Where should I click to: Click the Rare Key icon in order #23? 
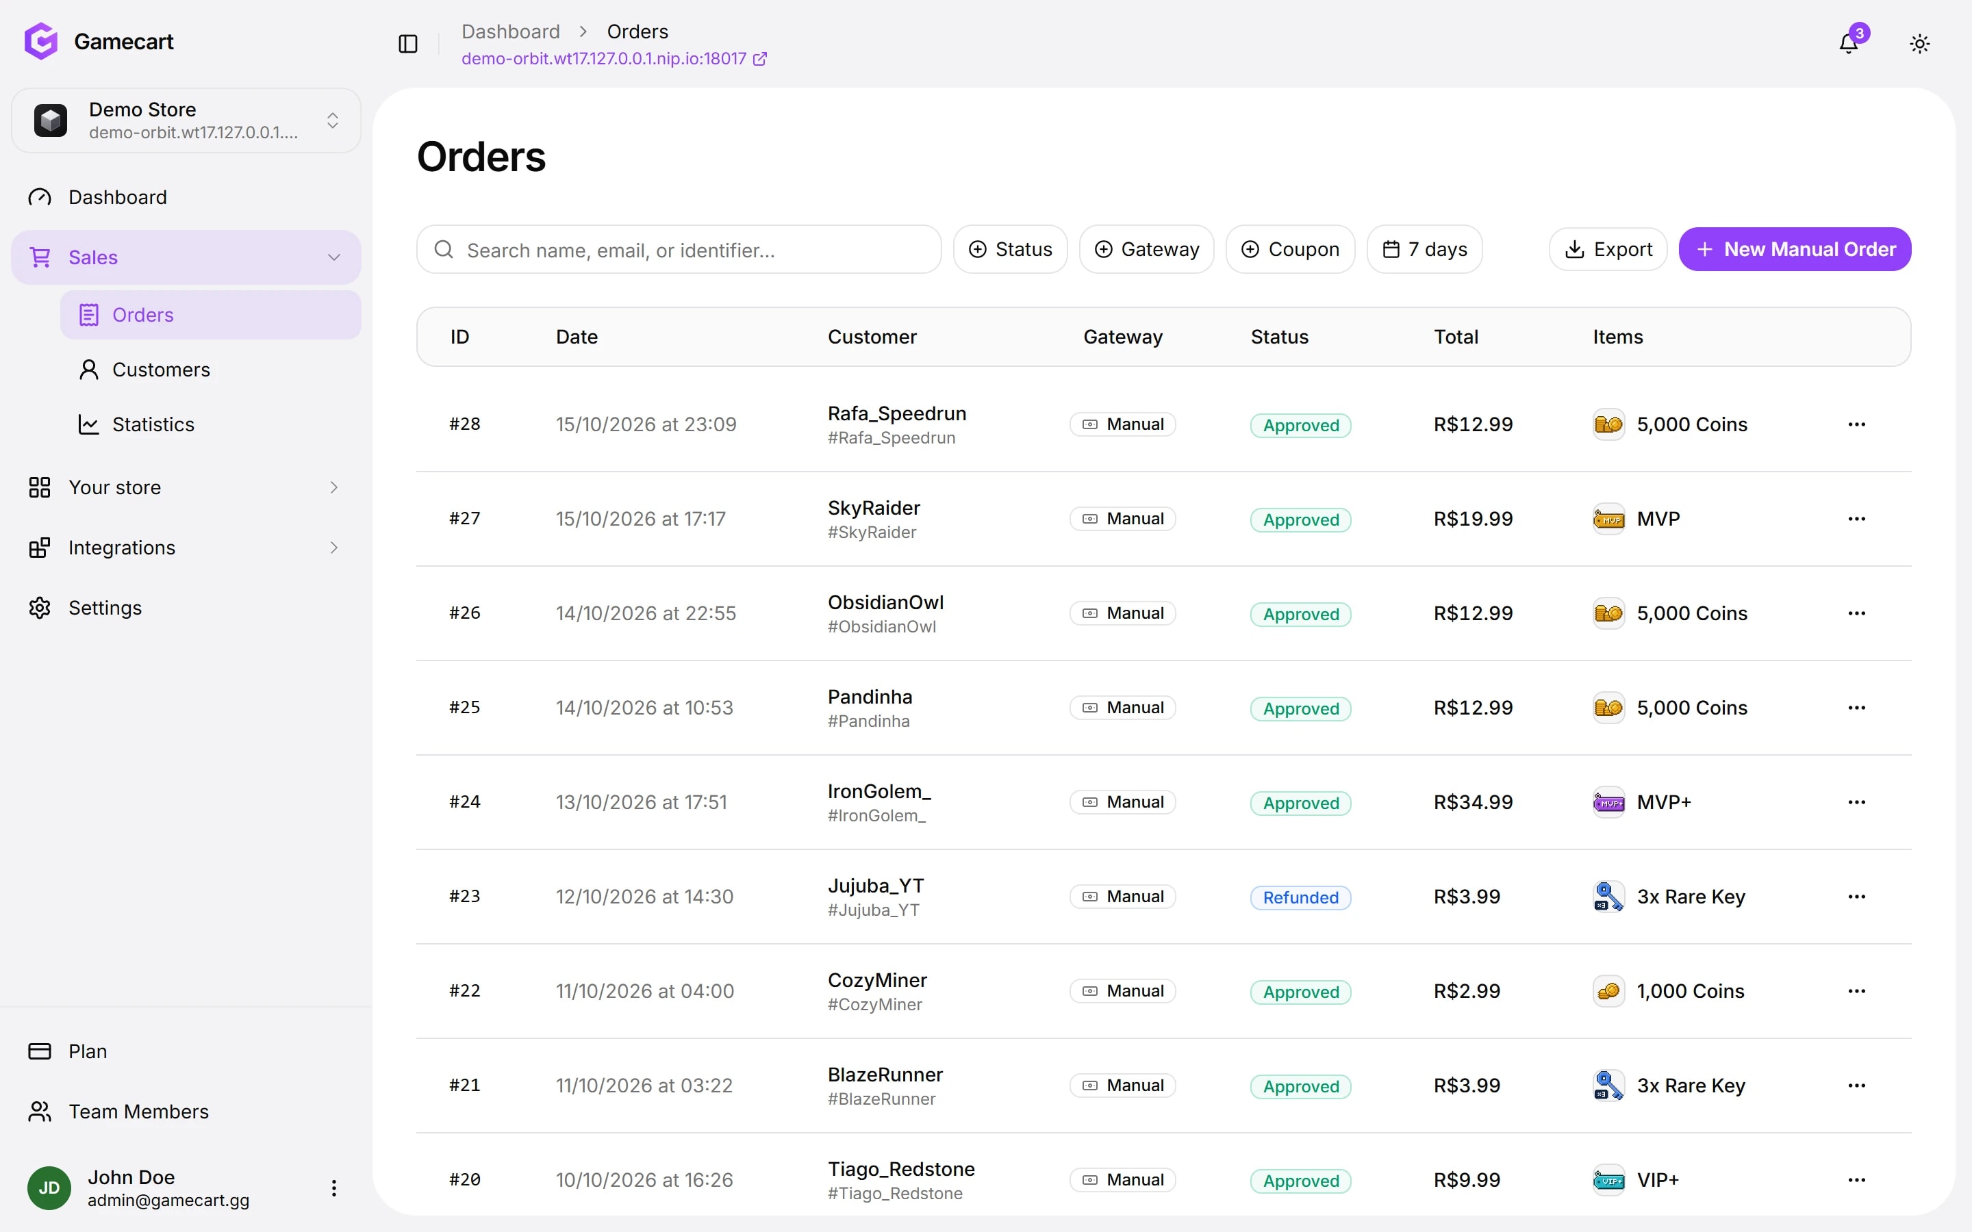tap(1608, 897)
